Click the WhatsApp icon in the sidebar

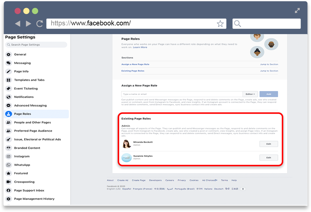pos(9,165)
